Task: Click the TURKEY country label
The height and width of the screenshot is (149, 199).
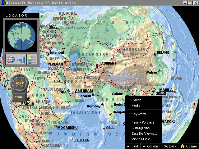Action: pyautogui.click(x=52, y=59)
